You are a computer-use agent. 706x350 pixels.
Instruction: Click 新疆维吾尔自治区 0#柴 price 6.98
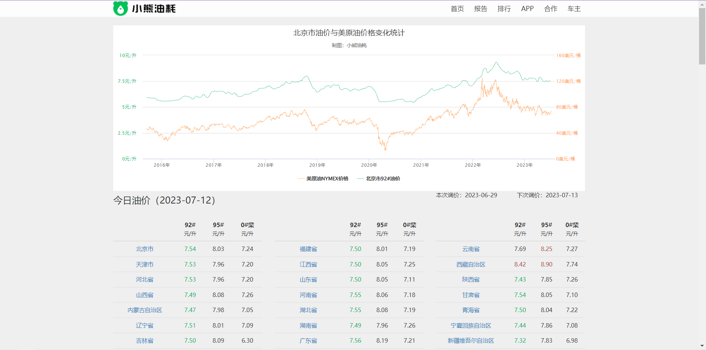(572, 340)
